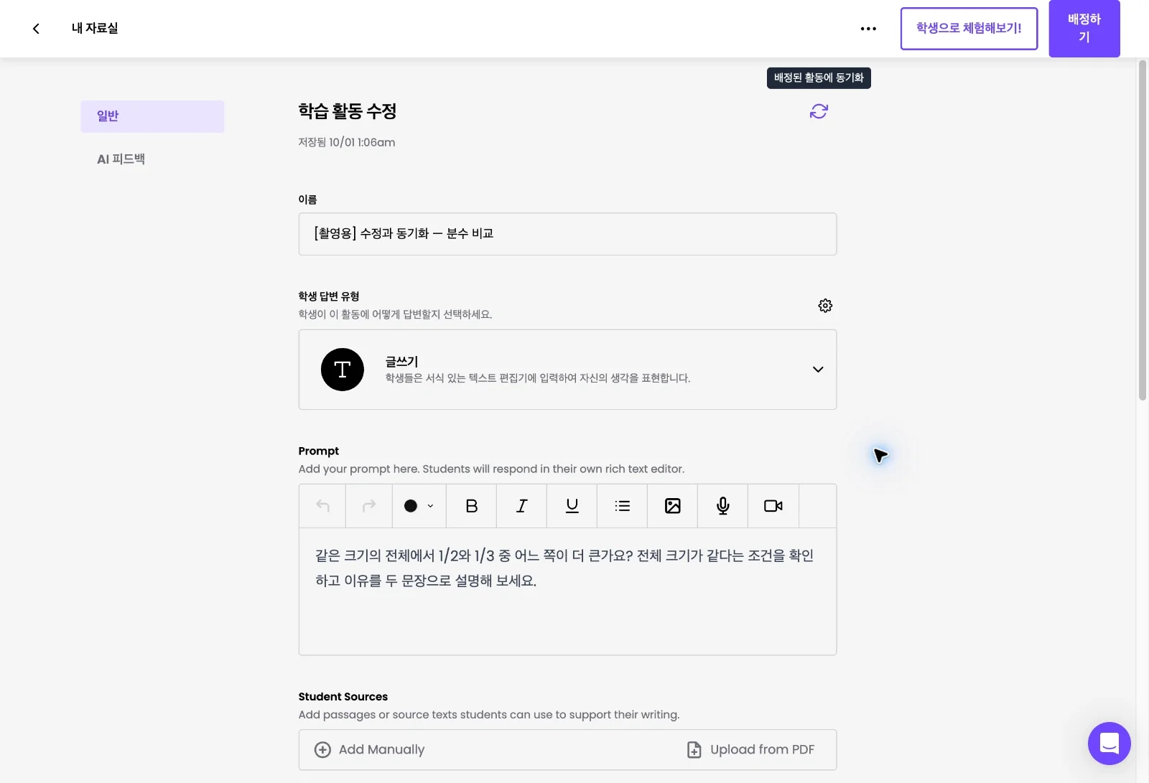The image size is (1149, 783).
Task: Insert a bulleted list
Action: pyautogui.click(x=622, y=506)
